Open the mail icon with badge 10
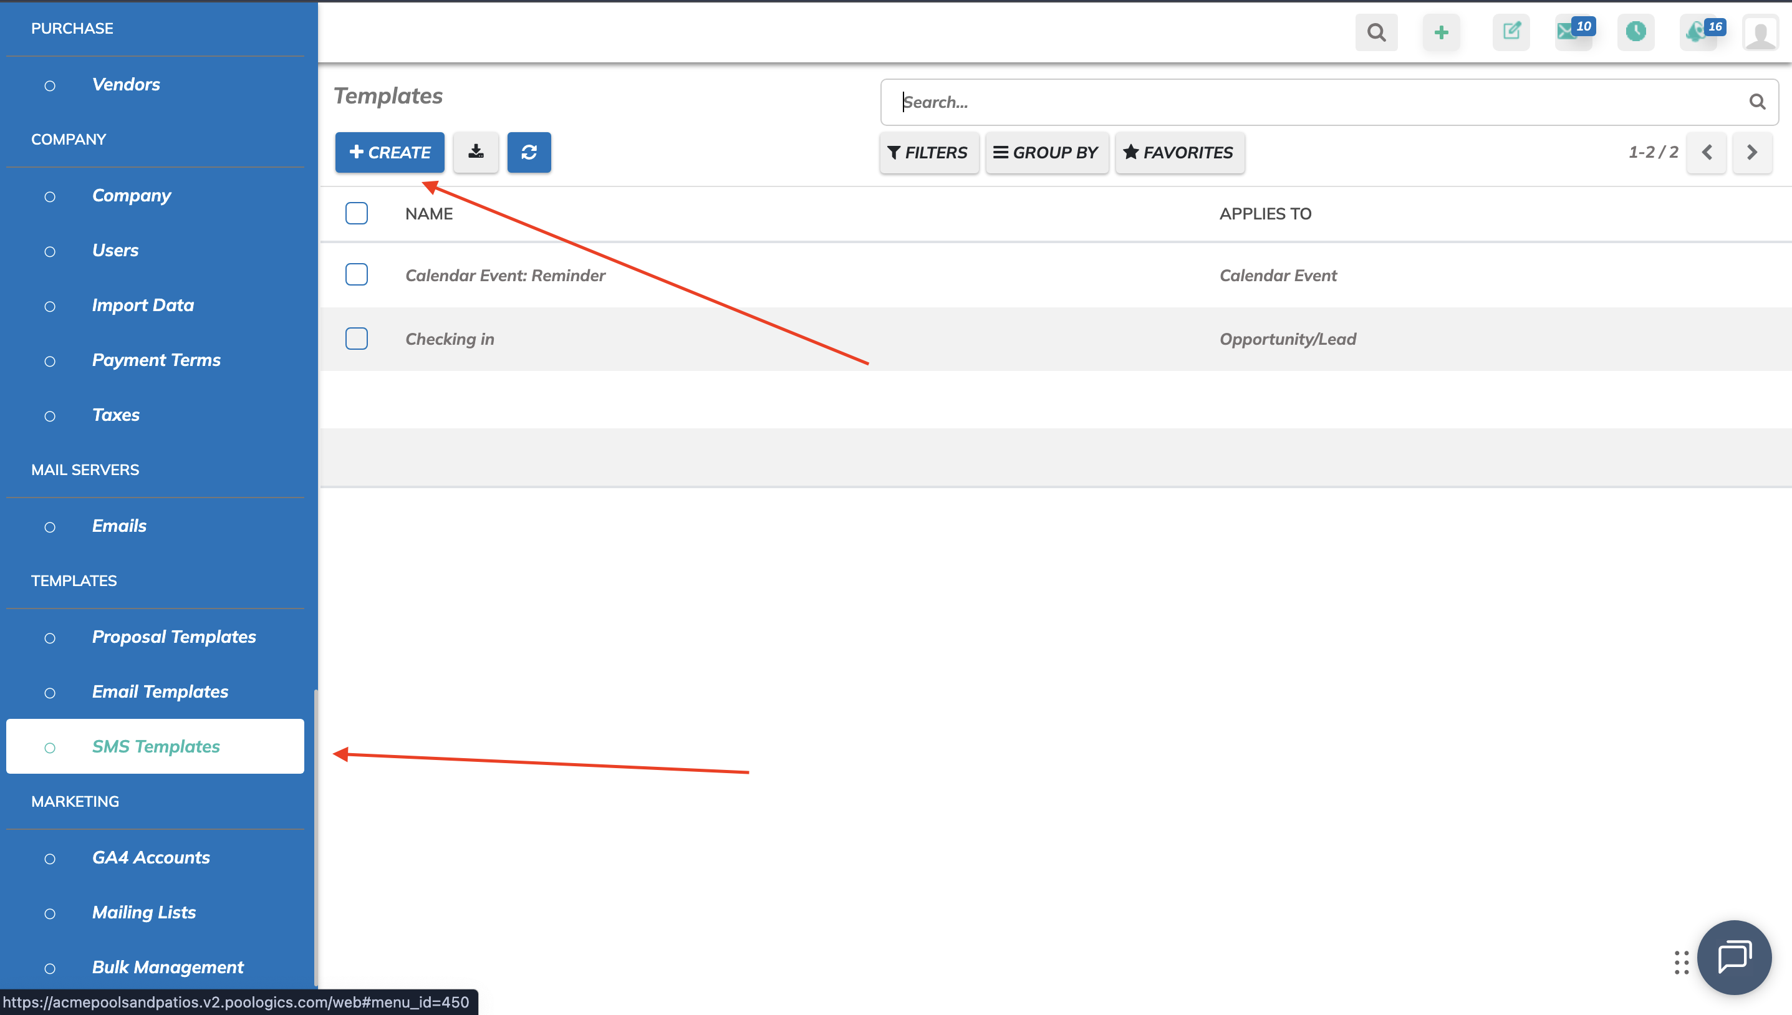The height and width of the screenshot is (1015, 1792). point(1573,32)
